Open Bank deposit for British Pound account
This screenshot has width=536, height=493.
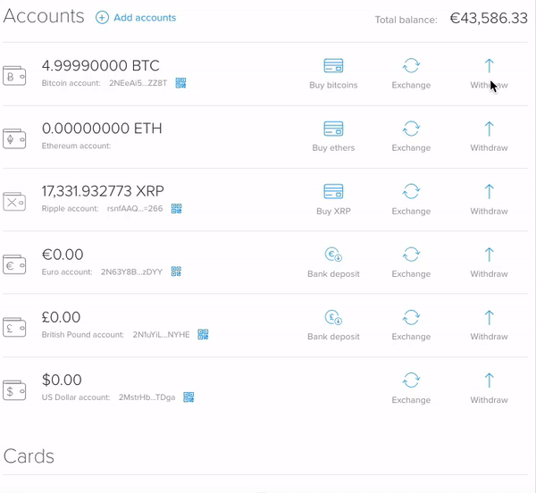click(333, 325)
